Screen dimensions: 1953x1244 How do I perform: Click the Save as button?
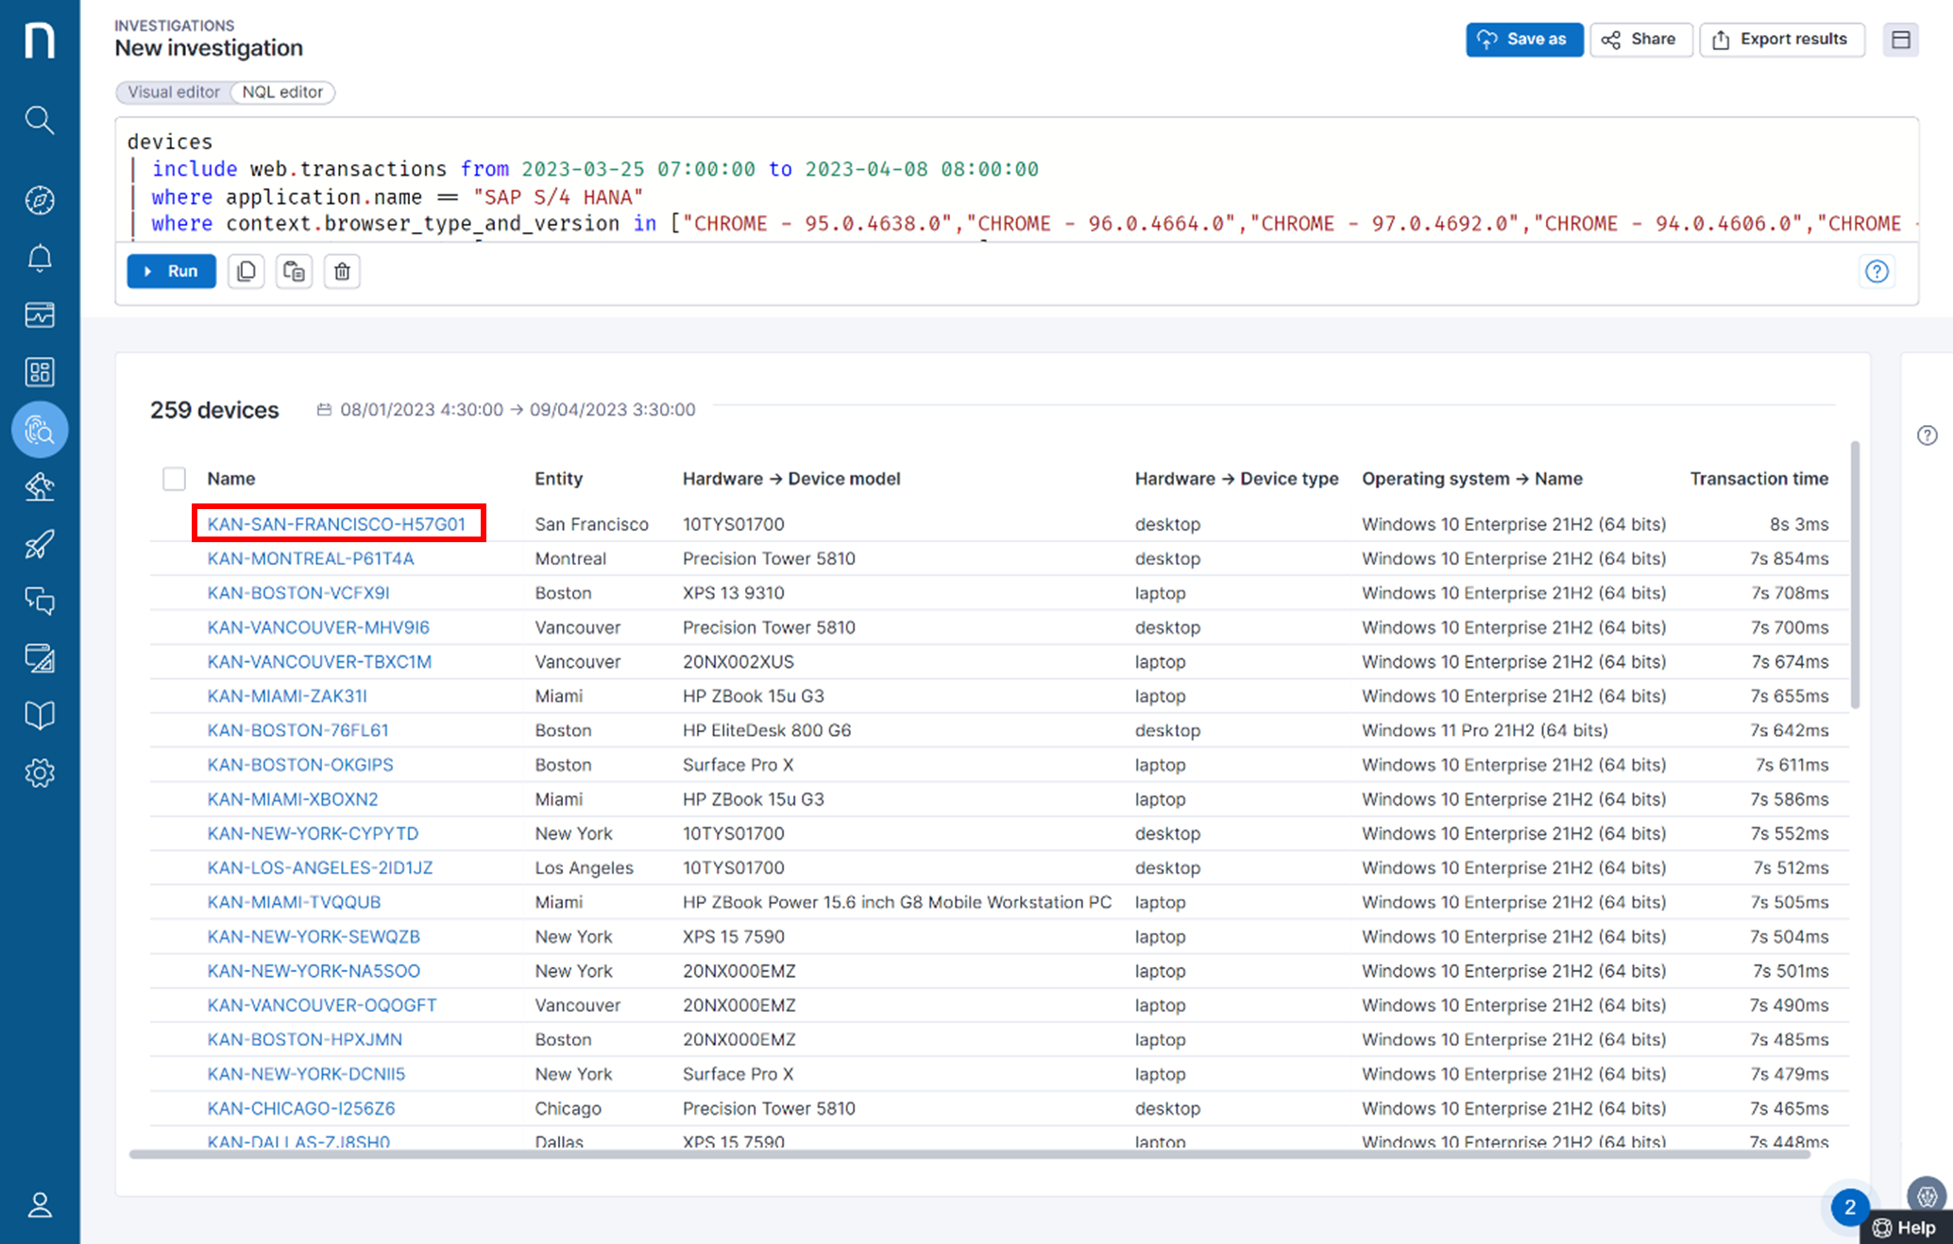[1523, 40]
